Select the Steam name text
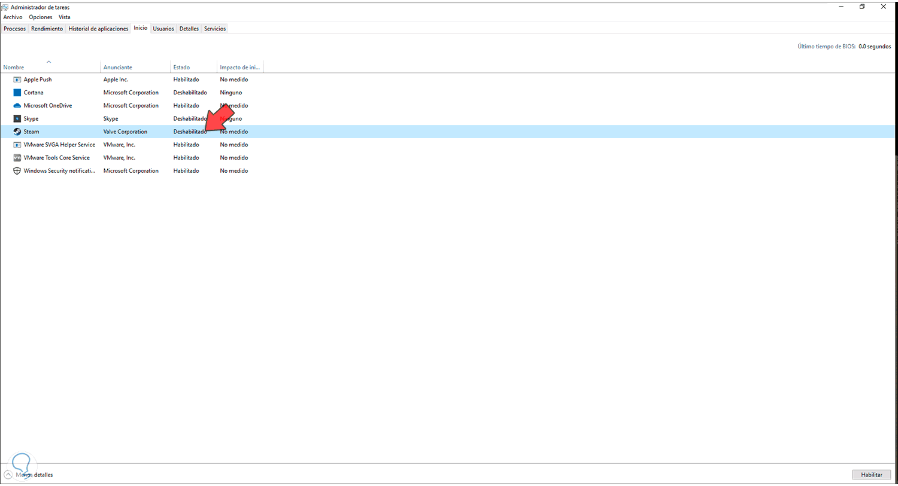The height and width of the screenshot is (486, 898). pyautogui.click(x=32, y=132)
